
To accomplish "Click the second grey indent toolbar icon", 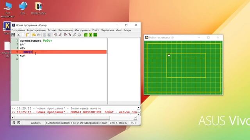I will tap(49, 35).
